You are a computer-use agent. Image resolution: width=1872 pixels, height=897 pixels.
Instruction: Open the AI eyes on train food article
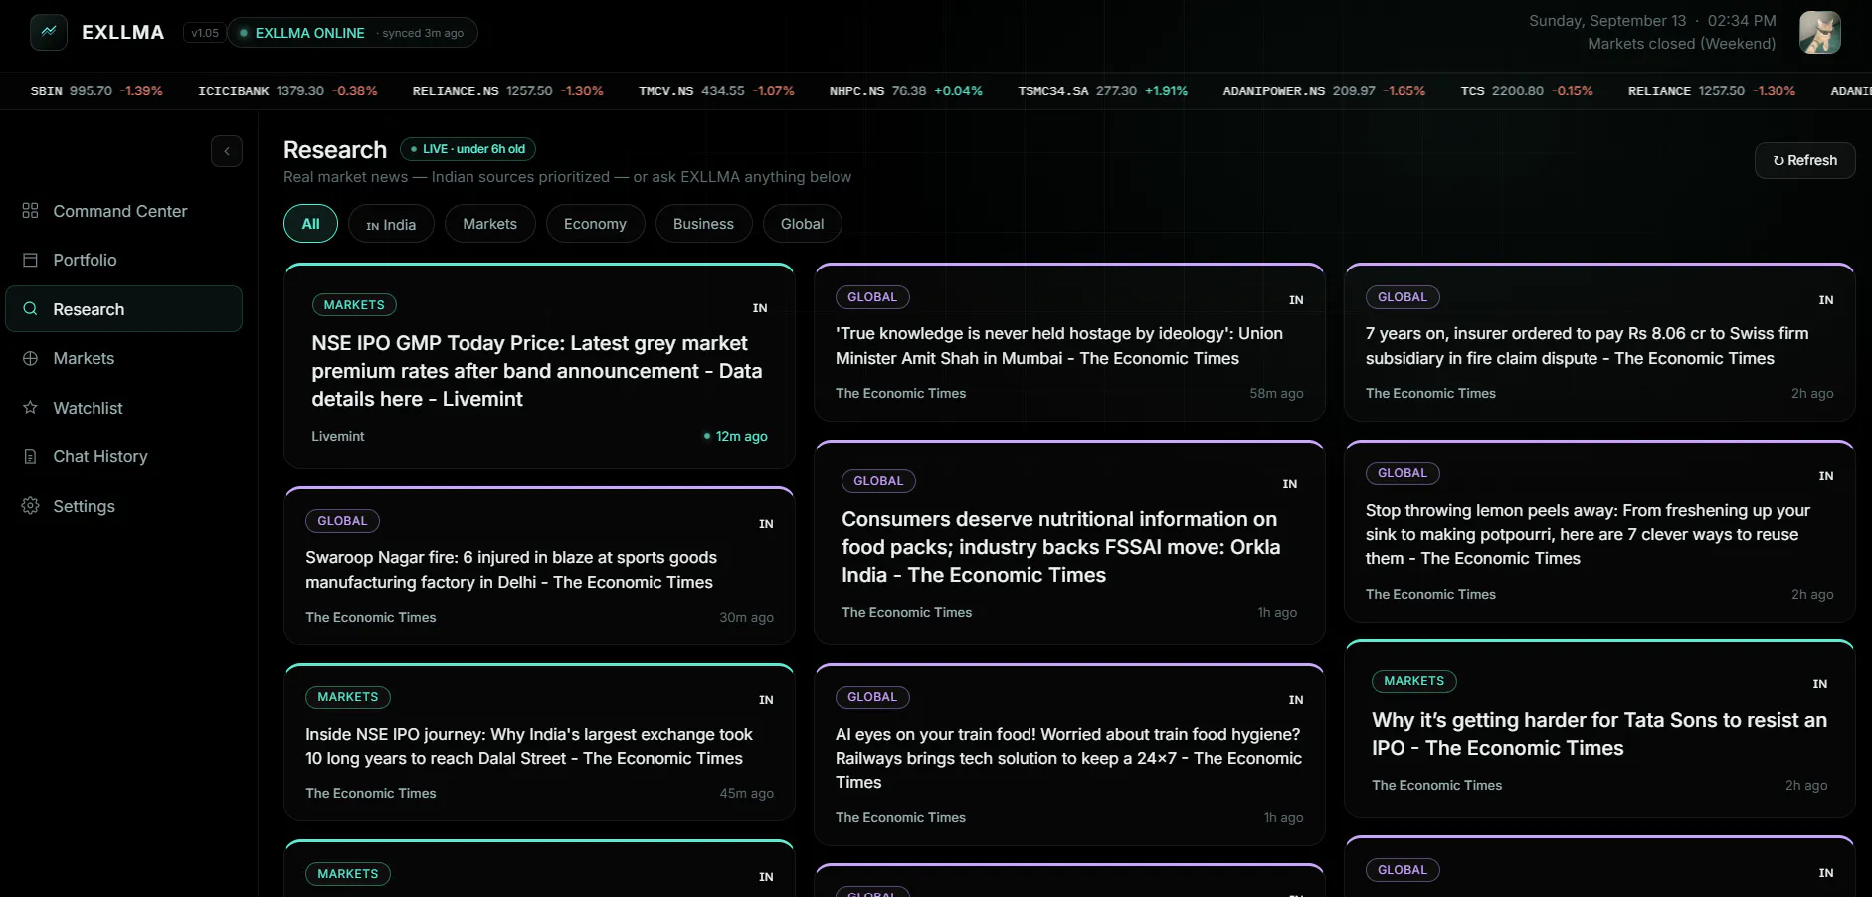point(1069,755)
